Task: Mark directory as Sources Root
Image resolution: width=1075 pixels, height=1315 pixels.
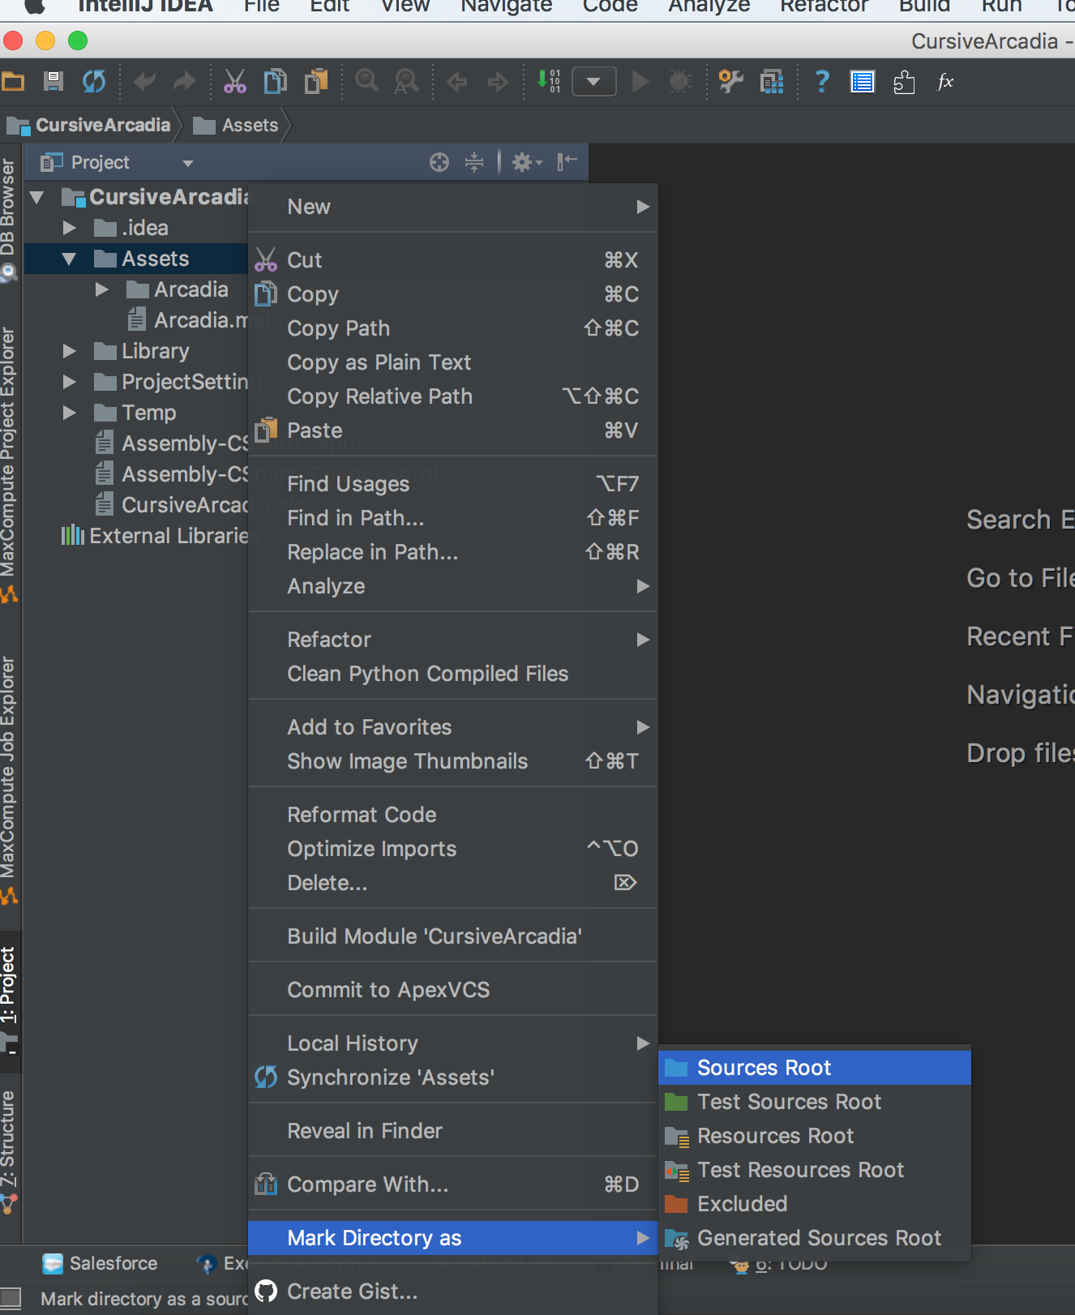Action: 815,1068
